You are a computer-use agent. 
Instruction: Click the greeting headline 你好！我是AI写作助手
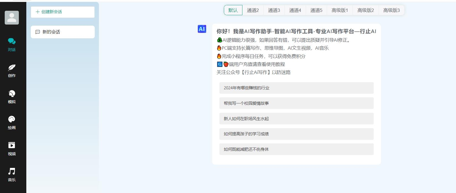[296, 31]
